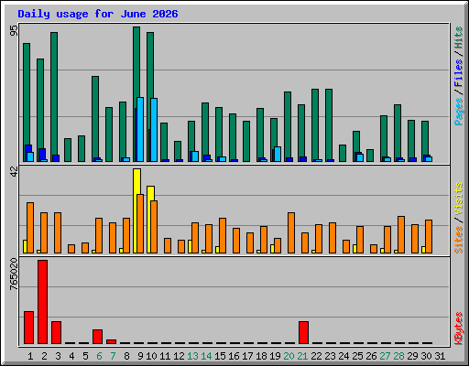
Task: Click the hits axis value '95'
Action: pyautogui.click(x=14, y=30)
